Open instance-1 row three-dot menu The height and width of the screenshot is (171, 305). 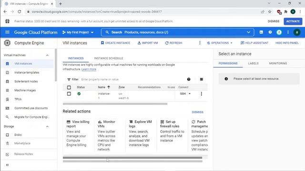coord(201,94)
